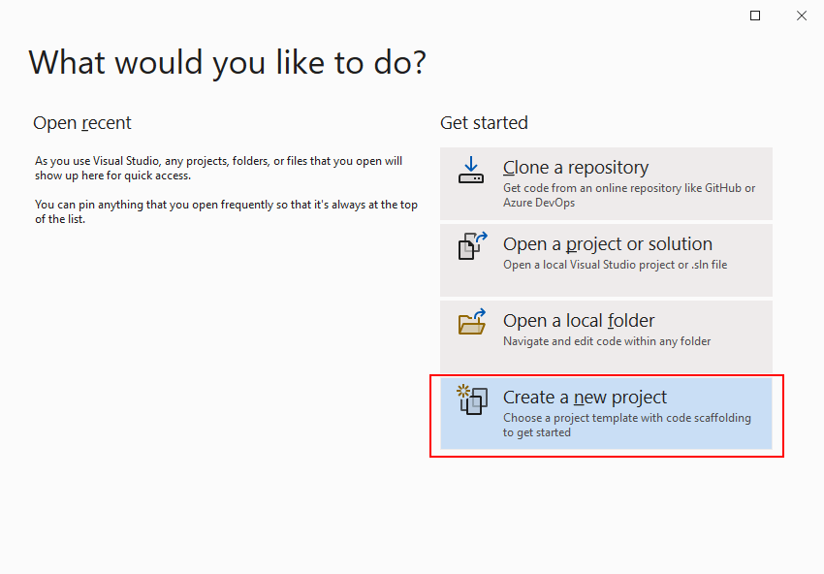Click the 'Get code from an online repository' description
The width and height of the screenshot is (824, 574).
629,195
